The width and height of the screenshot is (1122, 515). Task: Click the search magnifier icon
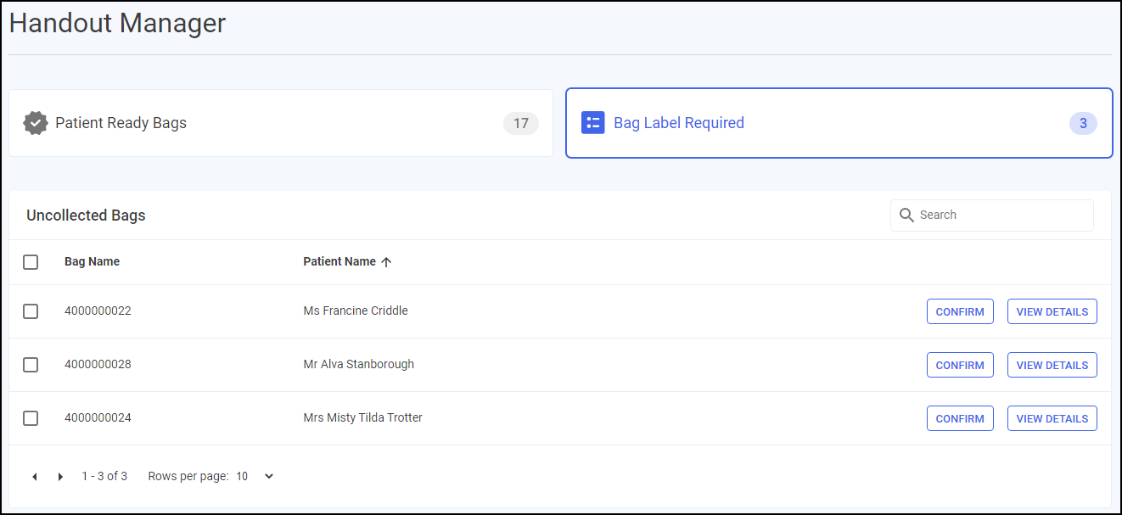906,216
